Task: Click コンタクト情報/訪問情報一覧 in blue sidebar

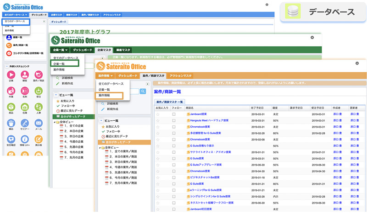Action: pyautogui.click(x=28, y=53)
